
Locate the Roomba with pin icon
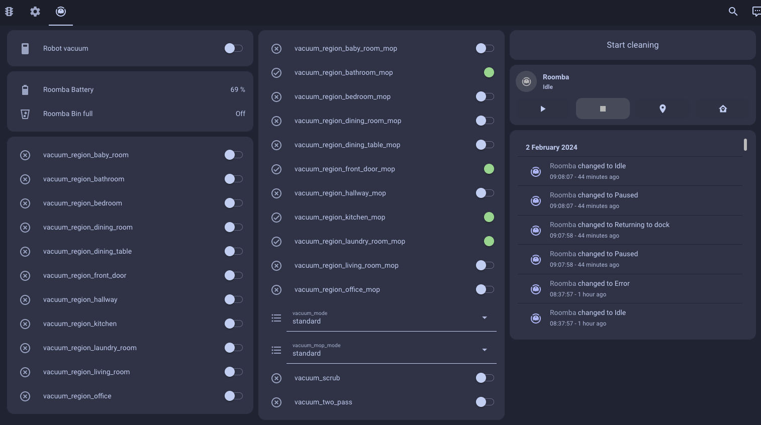coord(662,109)
